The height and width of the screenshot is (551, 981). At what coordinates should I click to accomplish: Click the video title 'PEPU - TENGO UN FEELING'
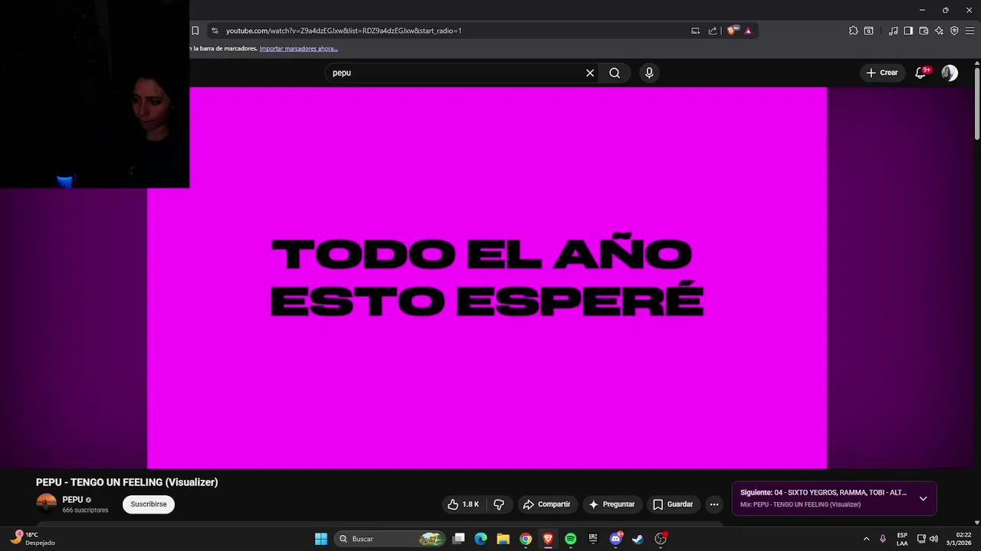click(127, 482)
